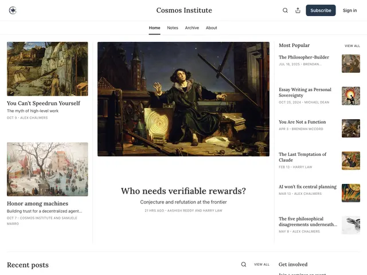Image resolution: width=367 pixels, height=275 pixels.
Task: Open the Honor among machines article title
Action: coord(37,203)
